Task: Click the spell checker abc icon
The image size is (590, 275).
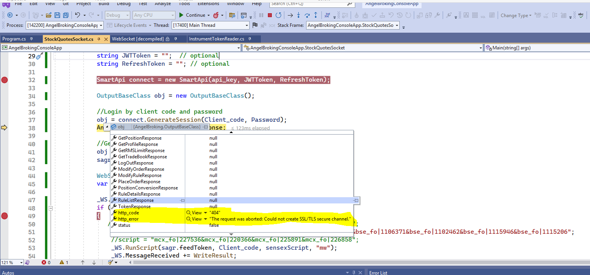Action: pyautogui.click(x=581, y=16)
